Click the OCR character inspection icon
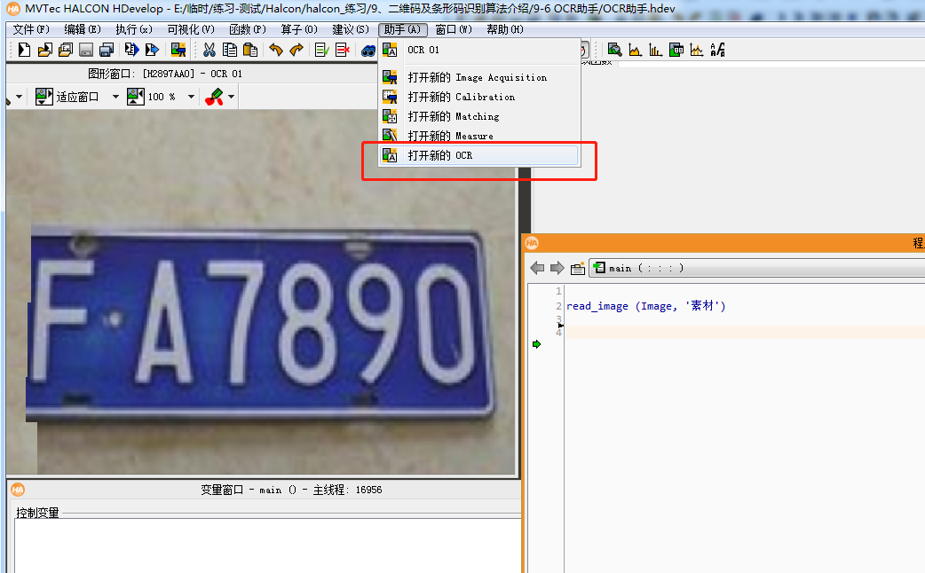This screenshot has height=573, width=925. (717, 51)
